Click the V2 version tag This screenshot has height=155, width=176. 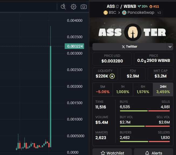[x=159, y=13]
